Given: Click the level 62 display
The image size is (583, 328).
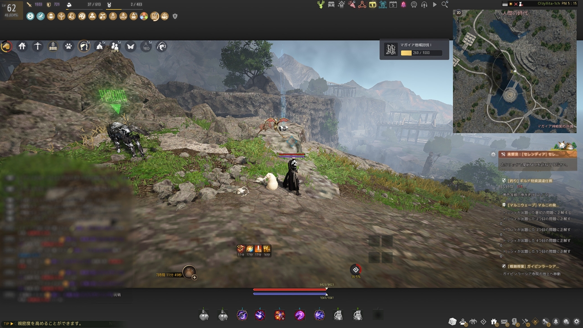Looking at the screenshot, I should click(11, 8).
